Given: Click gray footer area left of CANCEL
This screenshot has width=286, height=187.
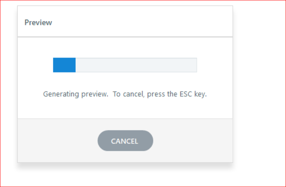Looking at the screenshot, I should click(x=56, y=141).
